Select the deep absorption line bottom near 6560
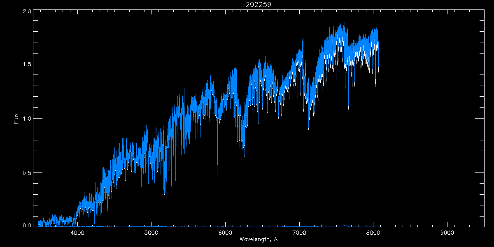The height and width of the screenshot is (247, 494). 267,170
